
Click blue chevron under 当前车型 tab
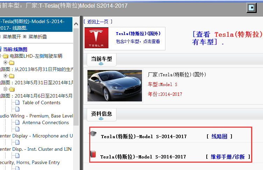click(x=101, y=64)
